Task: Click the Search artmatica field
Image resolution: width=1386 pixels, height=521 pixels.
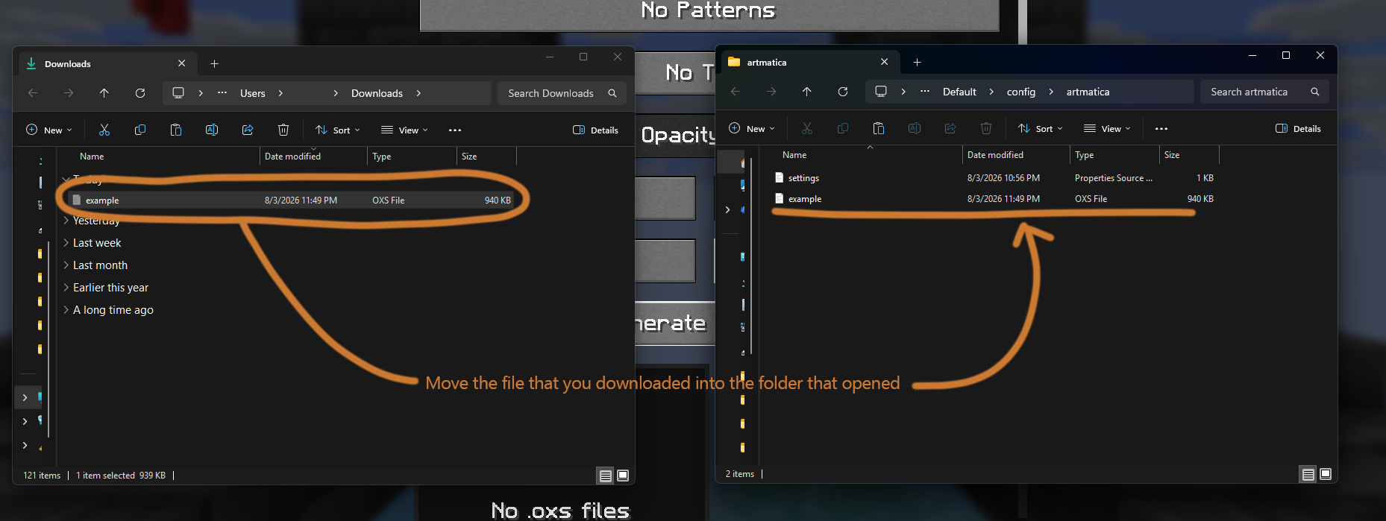Action: [x=1264, y=92]
